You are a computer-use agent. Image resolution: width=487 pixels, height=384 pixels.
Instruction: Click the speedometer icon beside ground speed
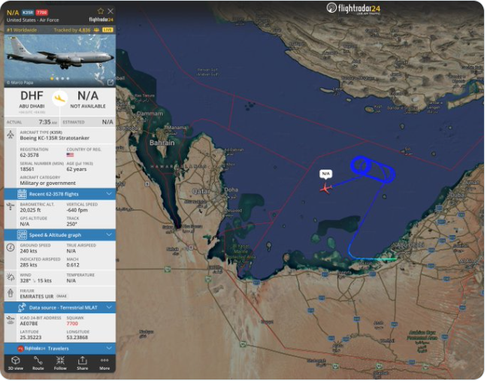coord(11,248)
